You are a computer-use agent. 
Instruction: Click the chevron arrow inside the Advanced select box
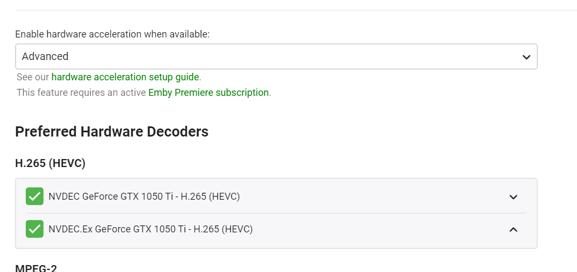coord(526,57)
